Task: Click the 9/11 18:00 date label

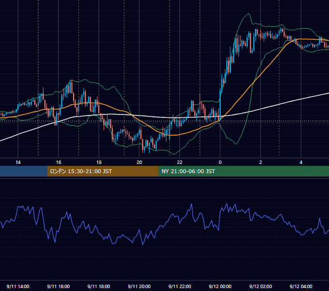Action: click(99, 286)
